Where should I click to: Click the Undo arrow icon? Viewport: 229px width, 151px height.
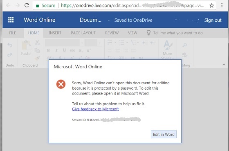(x=10, y=45)
